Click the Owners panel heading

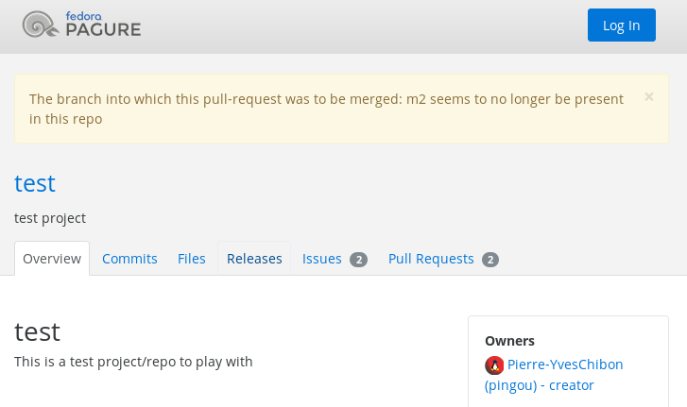(x=509, y=341)
